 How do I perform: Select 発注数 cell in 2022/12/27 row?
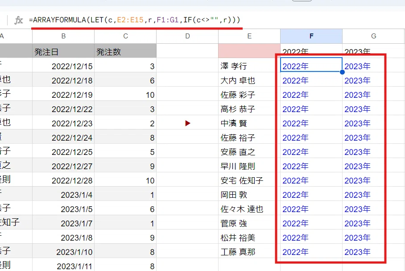[x=125, y=165]
